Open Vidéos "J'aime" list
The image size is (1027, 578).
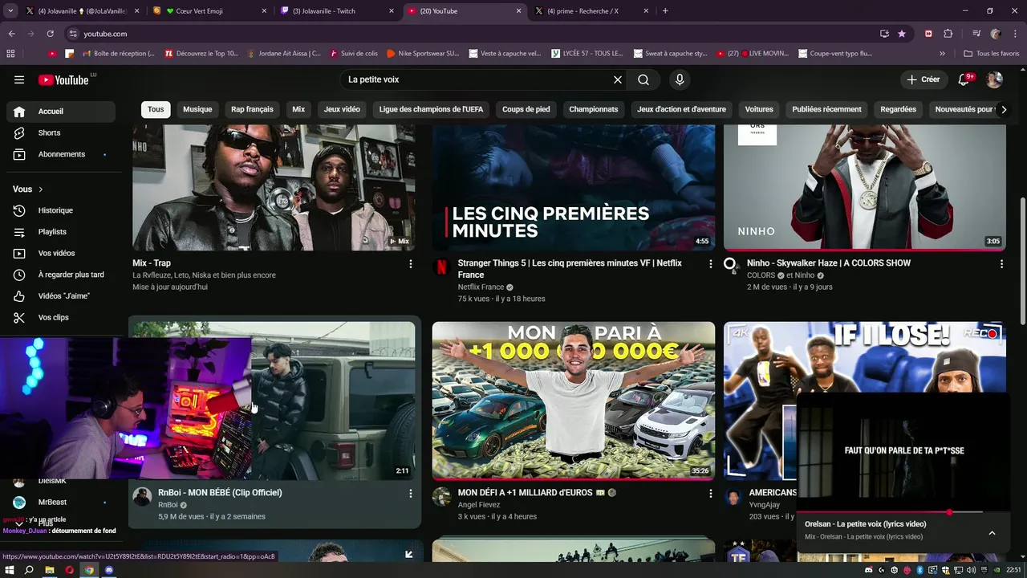coord(61,296)
